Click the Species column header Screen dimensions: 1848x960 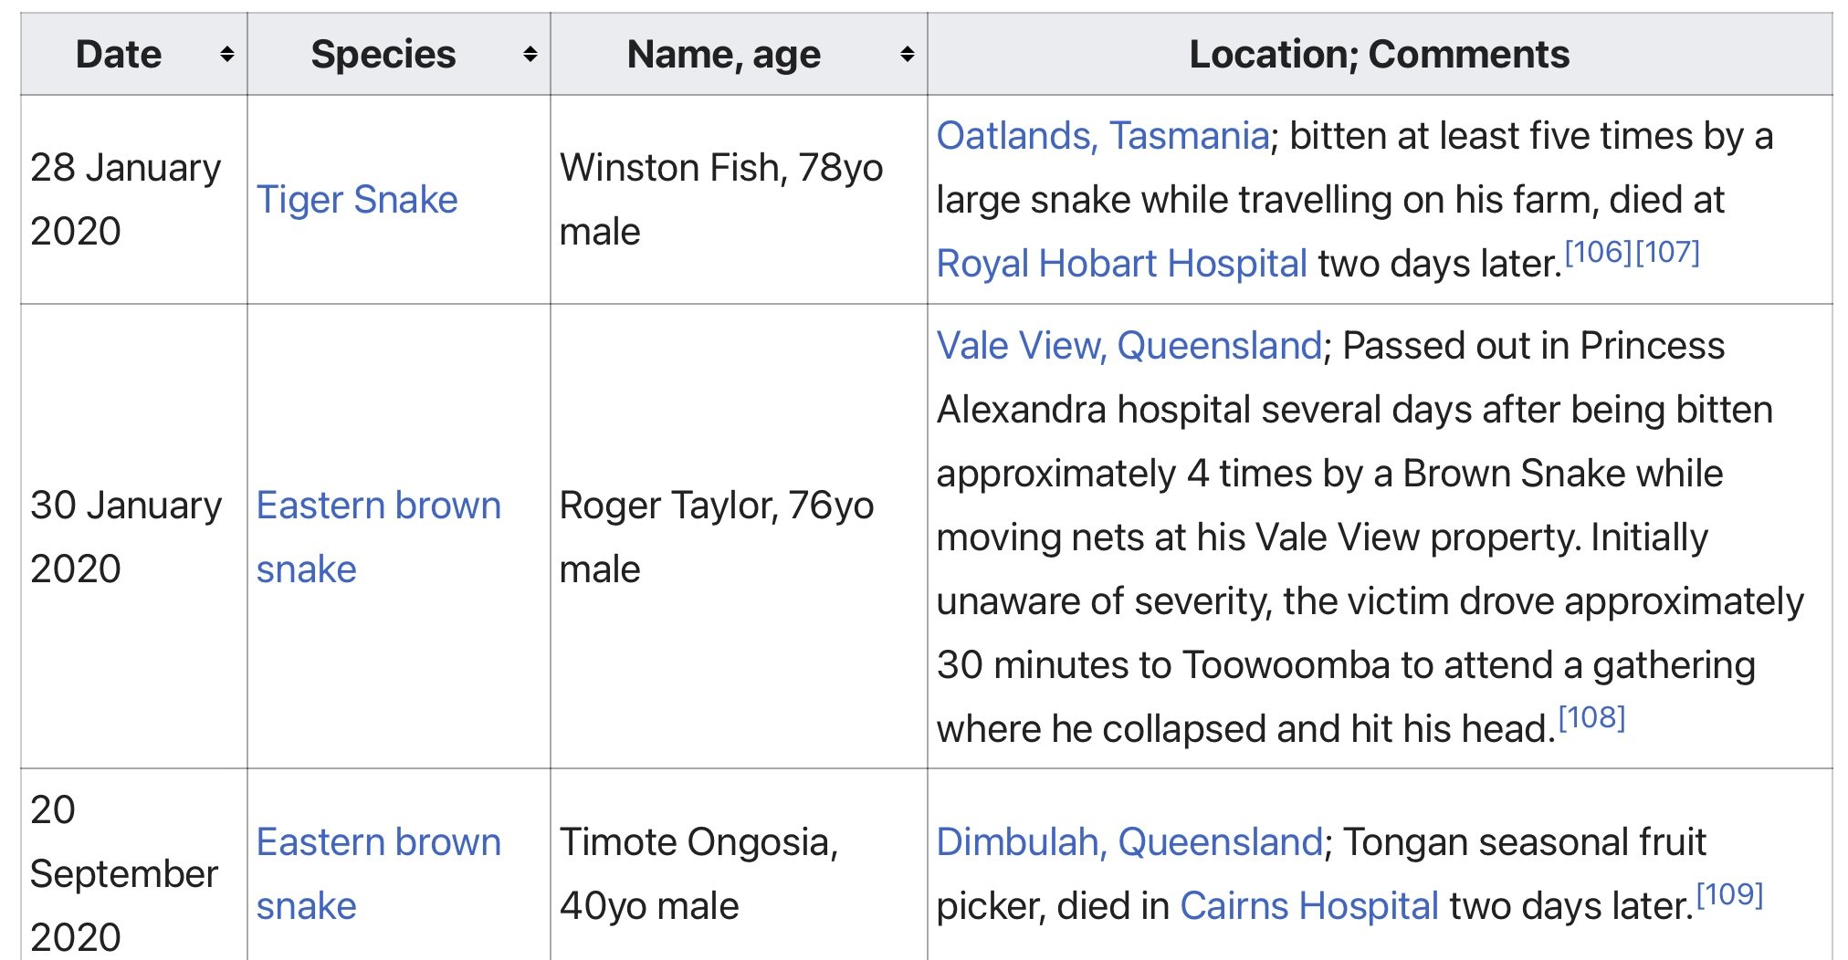click(x=383, y=55)
